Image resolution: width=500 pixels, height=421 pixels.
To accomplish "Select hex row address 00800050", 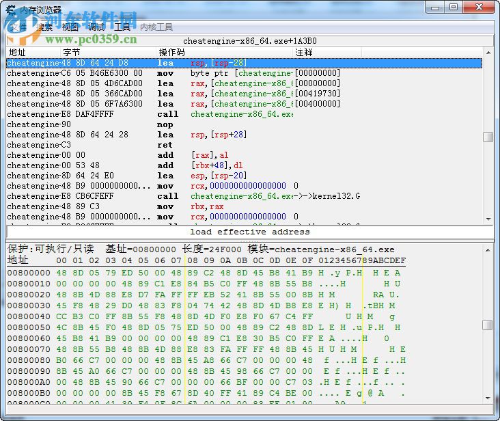I will pos(29,327).
